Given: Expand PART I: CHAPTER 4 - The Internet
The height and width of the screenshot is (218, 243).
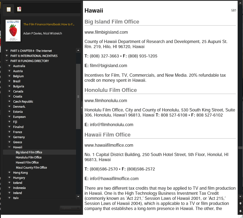Looking at the screenshot, I should pos(7,50).
